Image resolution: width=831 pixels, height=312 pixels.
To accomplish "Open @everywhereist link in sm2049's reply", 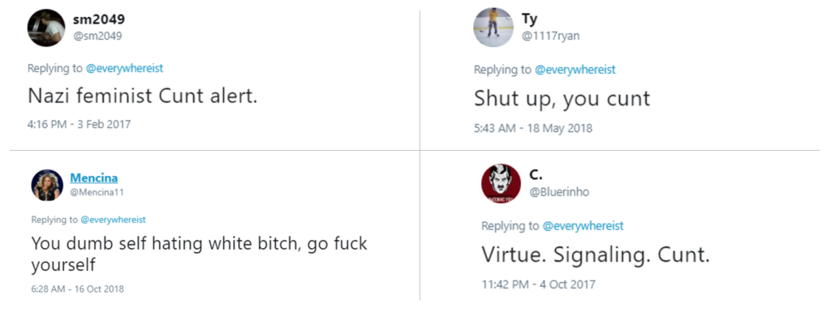I will tap(124, 68).
